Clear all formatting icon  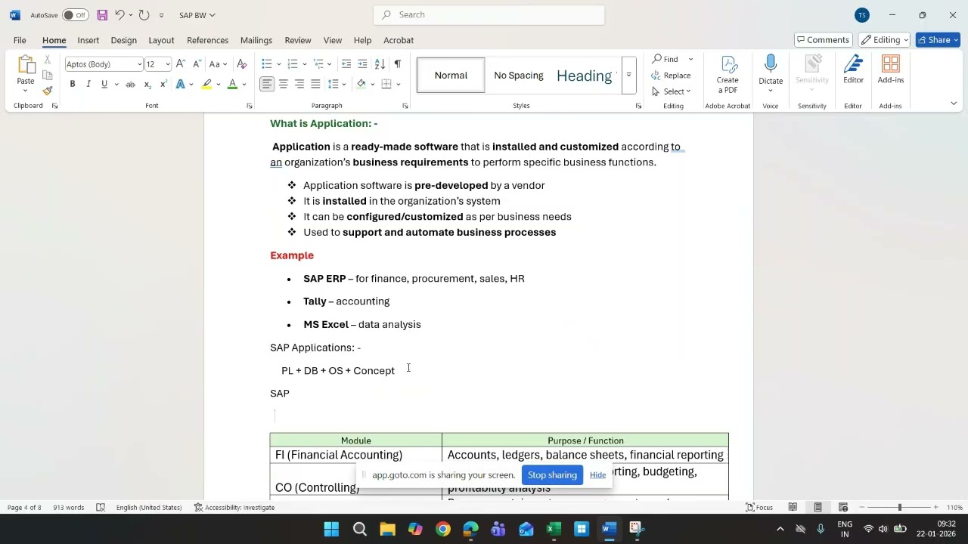(x=242, y=64)
